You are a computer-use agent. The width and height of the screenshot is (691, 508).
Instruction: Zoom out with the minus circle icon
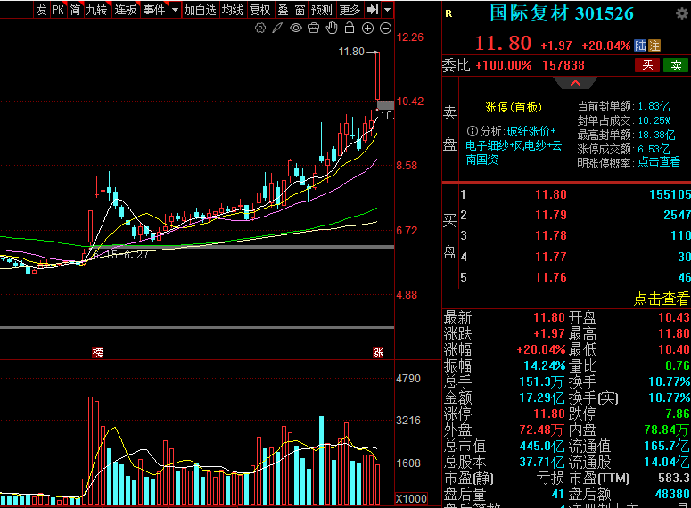385,29
